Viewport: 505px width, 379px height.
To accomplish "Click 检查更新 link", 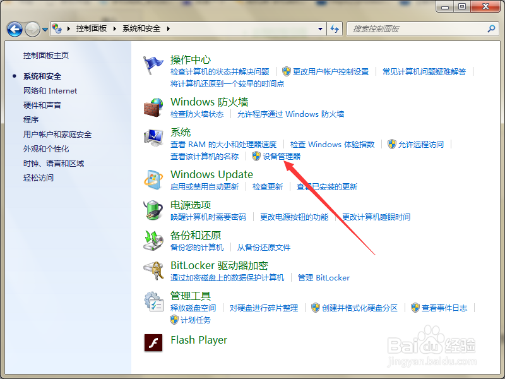I will [x=268, y=186].
